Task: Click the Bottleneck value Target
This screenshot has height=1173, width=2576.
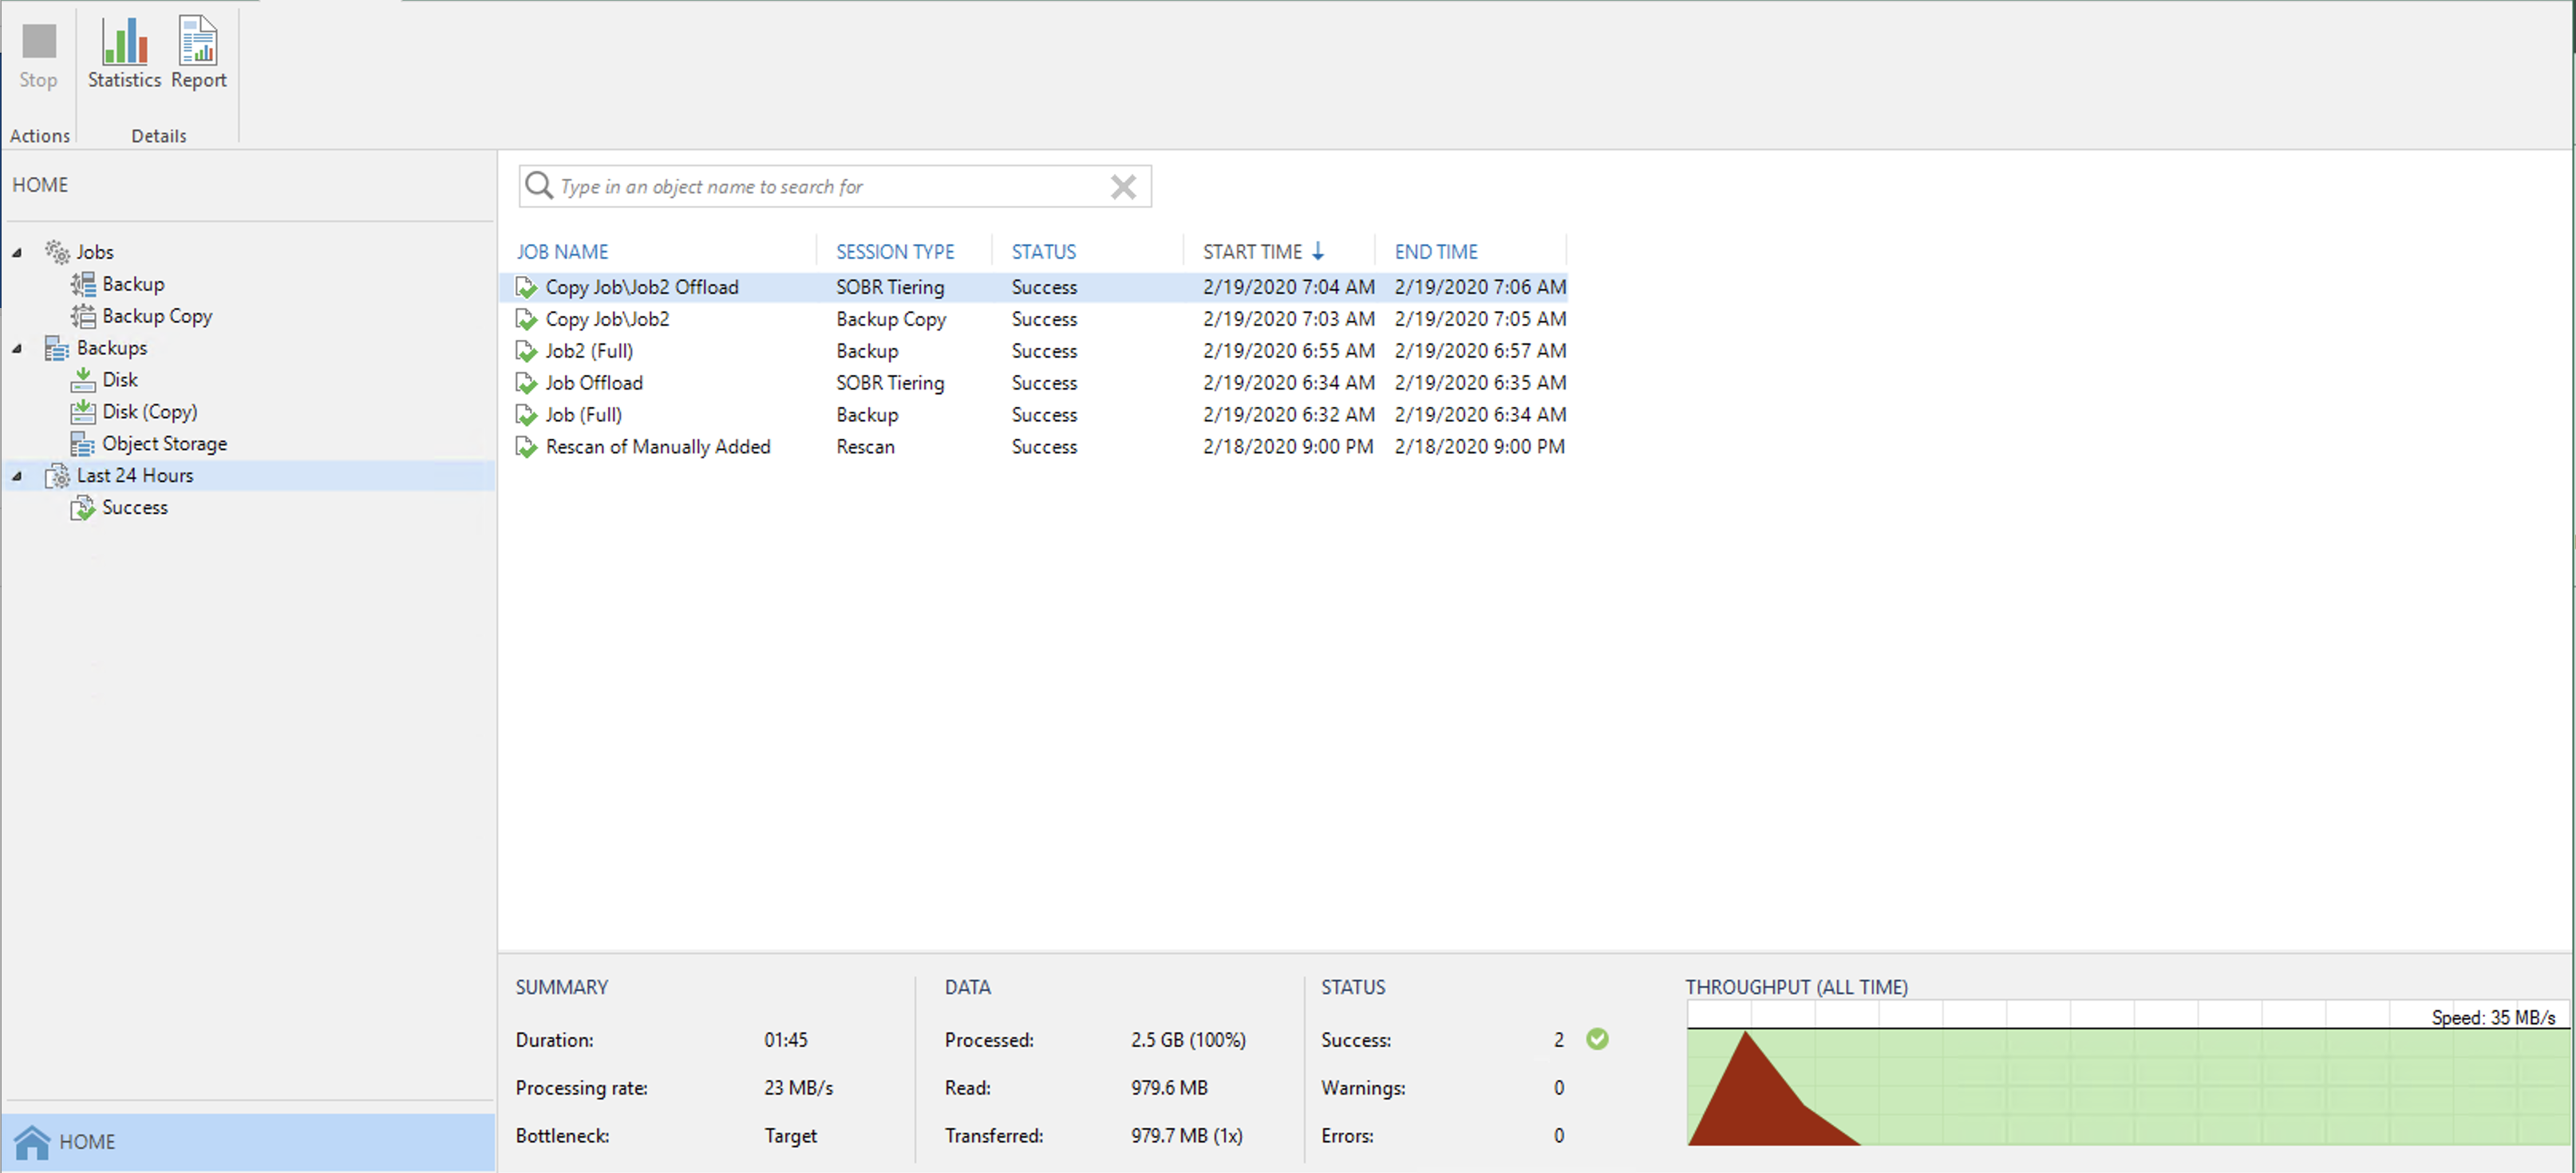Action: pos(790,1136)
